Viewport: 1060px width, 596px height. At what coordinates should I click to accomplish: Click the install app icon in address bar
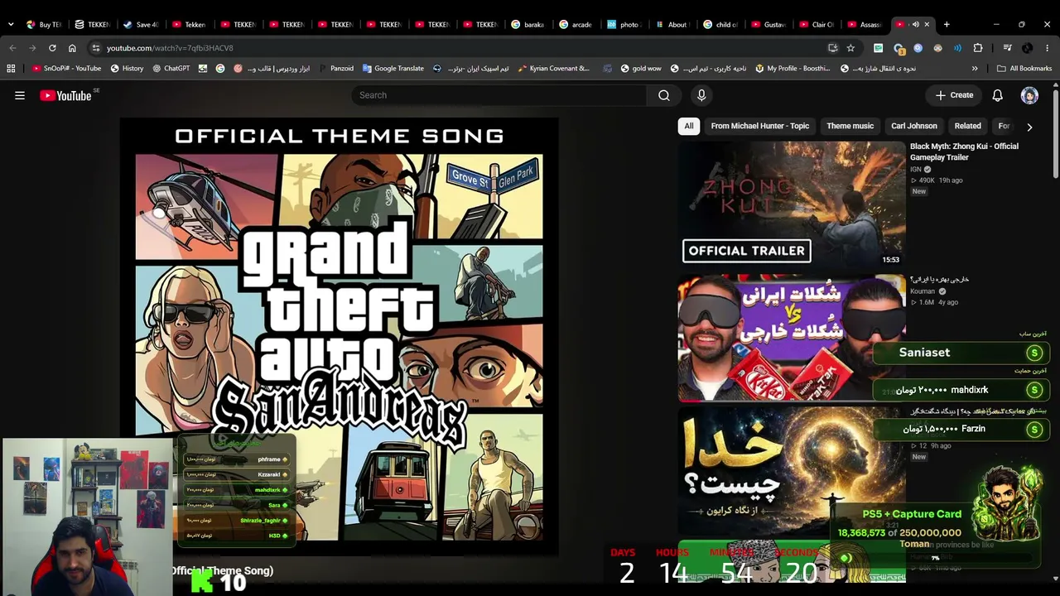[x=833, y=48]
